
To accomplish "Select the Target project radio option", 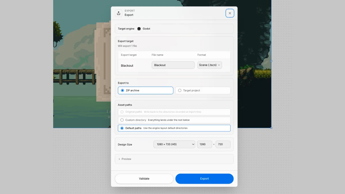I will pos(203,90).
